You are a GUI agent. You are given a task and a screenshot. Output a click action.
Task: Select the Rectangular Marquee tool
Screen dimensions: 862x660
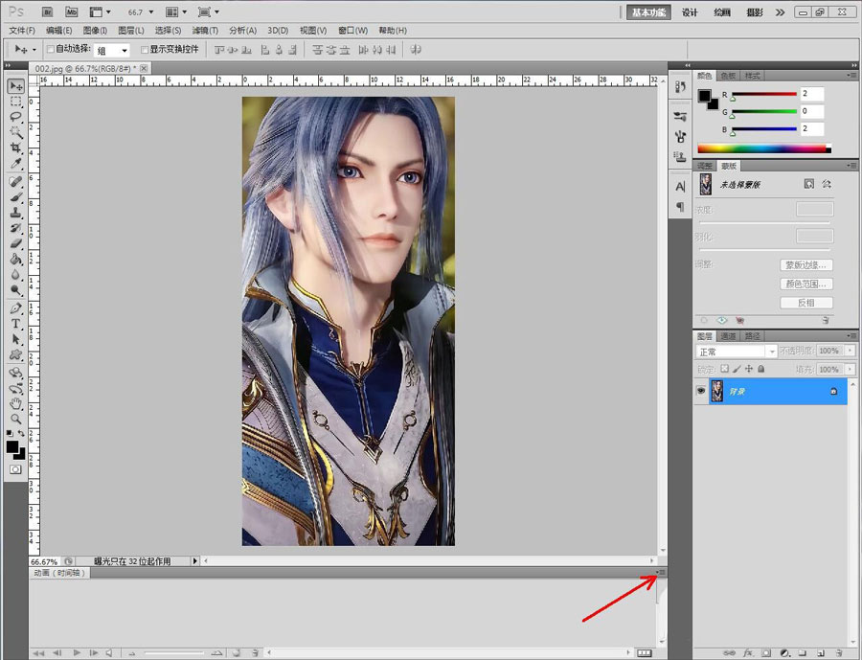pyautogui.click(x=16, y=101)
